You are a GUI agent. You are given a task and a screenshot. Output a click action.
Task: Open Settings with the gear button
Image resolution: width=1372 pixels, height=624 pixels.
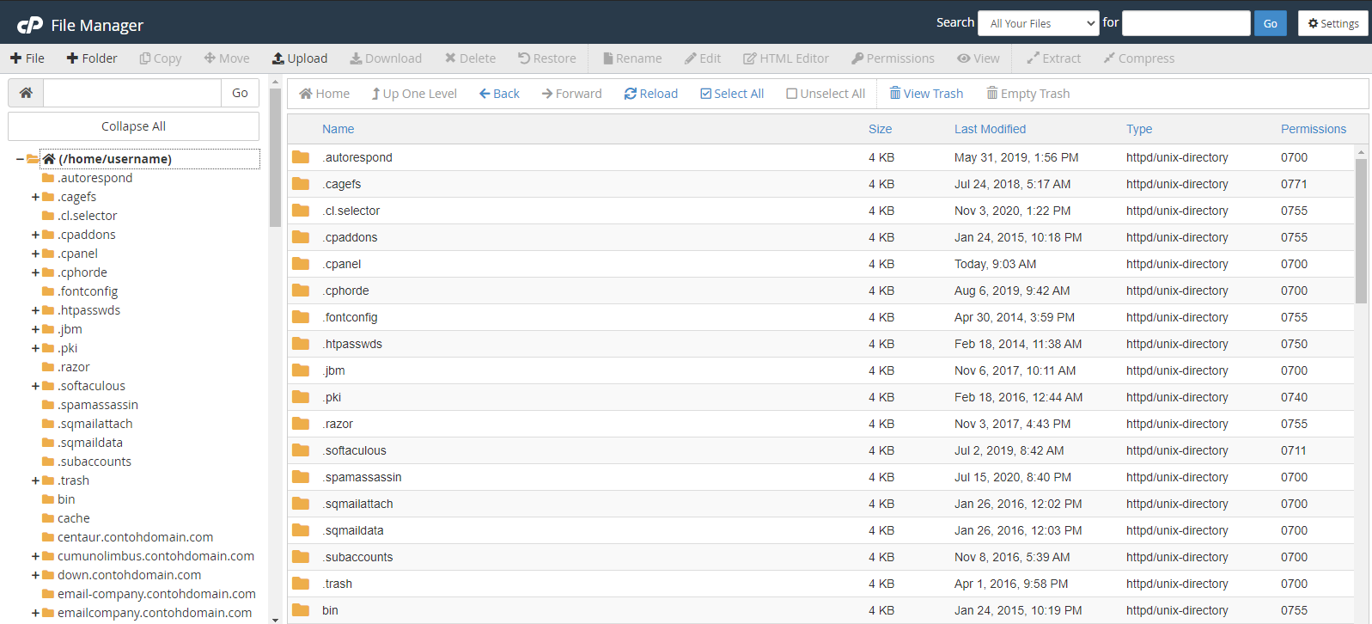pyautogui.click(x=1333, y=23)
